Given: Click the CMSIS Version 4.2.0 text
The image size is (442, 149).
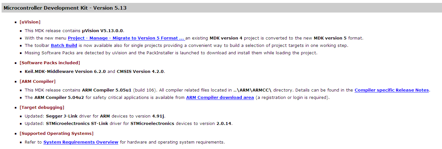Looking at the screenshot, I should coord(140,71).
